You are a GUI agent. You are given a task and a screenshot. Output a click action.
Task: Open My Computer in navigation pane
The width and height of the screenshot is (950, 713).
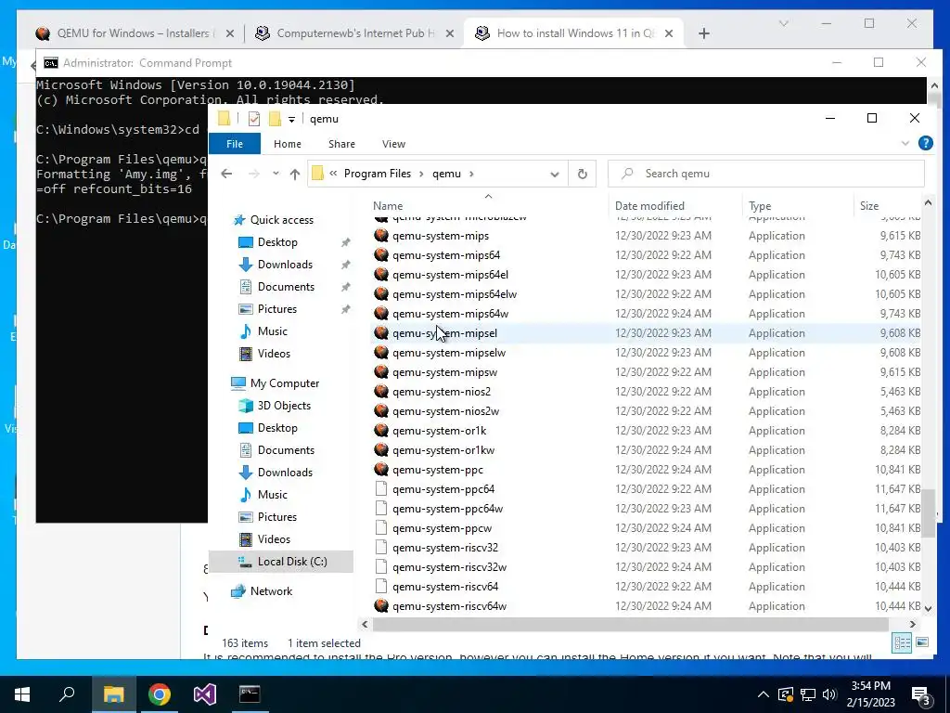pyautogui.click(x=284, y=383)
